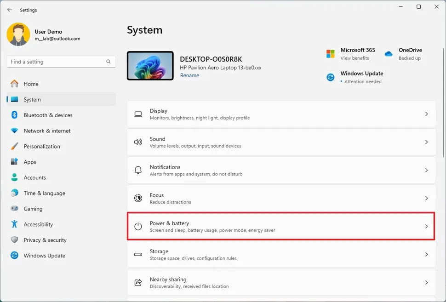
Task: Click the Apps icon in sidebar
Action: [x=14, y=162]
